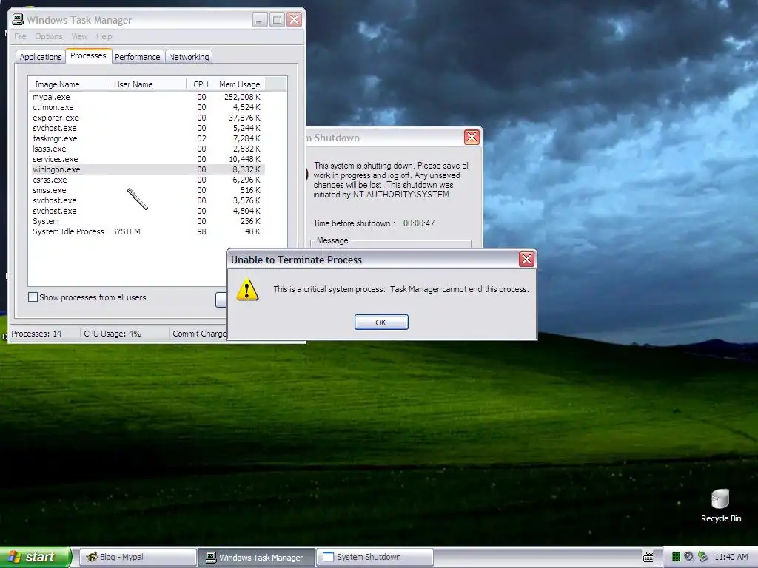Viewport: 758px width, 568px height.
Task: Select the Processes tab
Action: 88,55
